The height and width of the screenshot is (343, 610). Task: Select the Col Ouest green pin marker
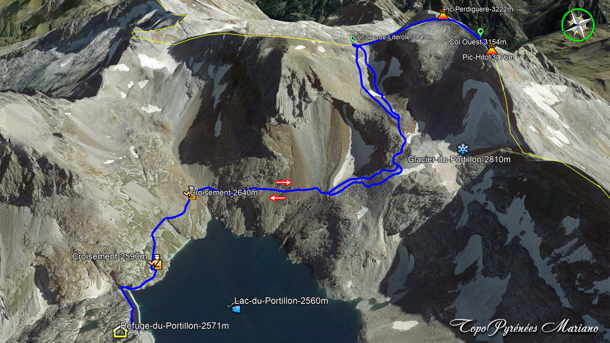coord(481,32)
